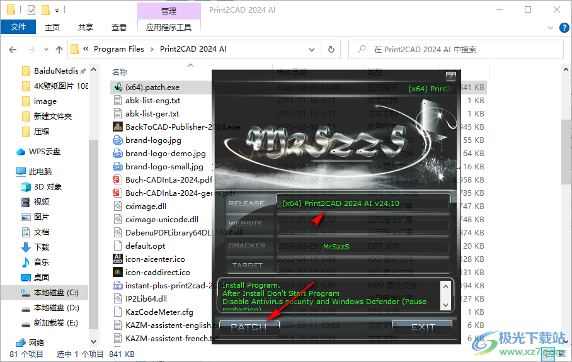Image resolution: width=572 pixels, height=362 pixels.
Task: Switch to the 共享 ribbon tab
Action: pos(86,27)
